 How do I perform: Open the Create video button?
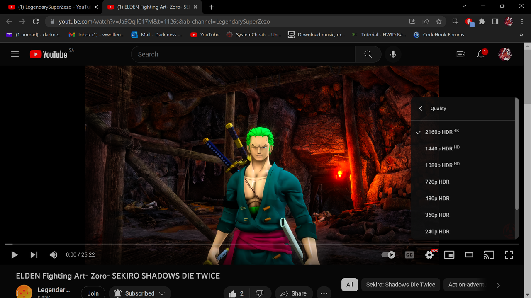coord(461,54)
